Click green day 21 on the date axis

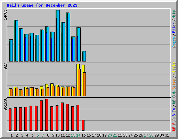[115, 135]
